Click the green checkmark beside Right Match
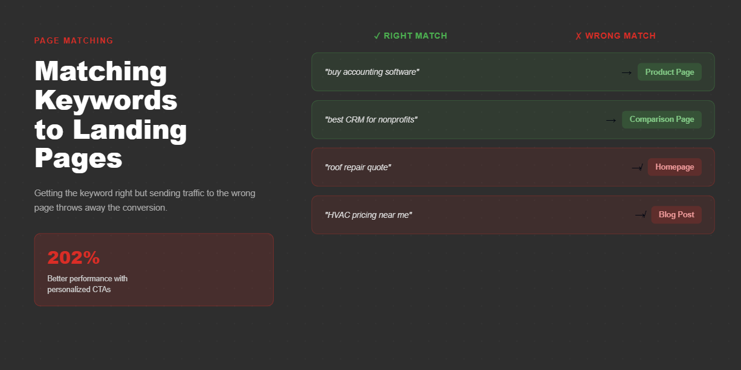 (377, 36)
